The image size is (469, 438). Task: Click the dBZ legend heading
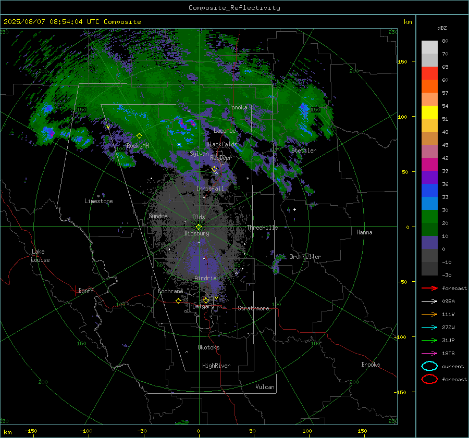pyautogui.click(x=442, y=28)
